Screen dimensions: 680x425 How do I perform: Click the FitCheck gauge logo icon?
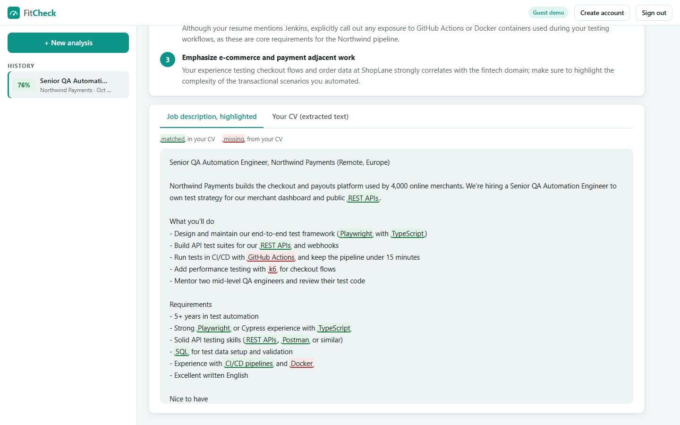point(14,13)
